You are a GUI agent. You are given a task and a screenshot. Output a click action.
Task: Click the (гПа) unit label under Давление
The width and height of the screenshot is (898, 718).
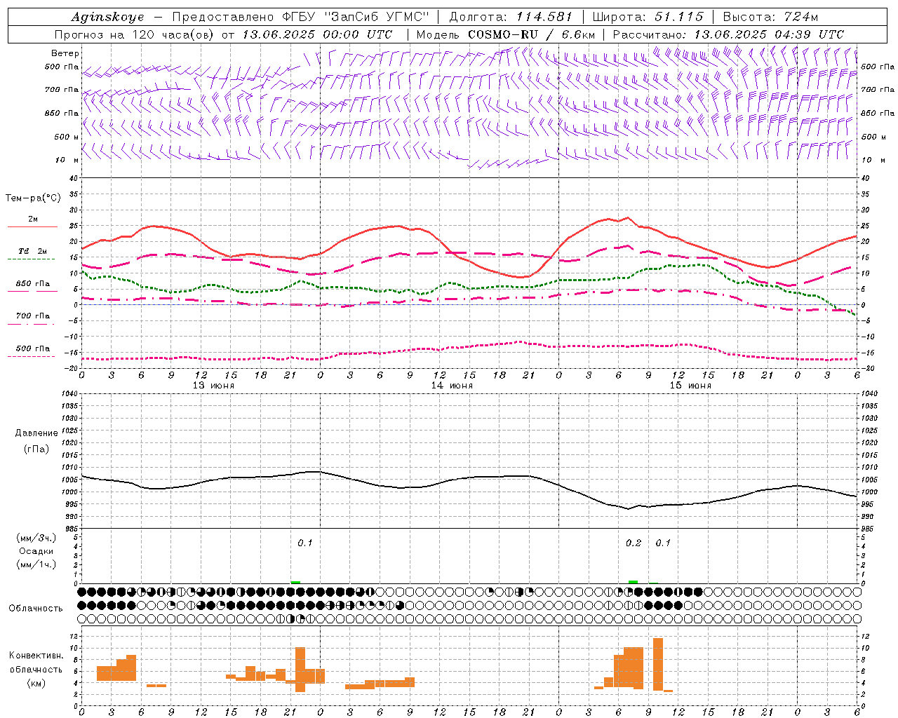tap(36, 449)
